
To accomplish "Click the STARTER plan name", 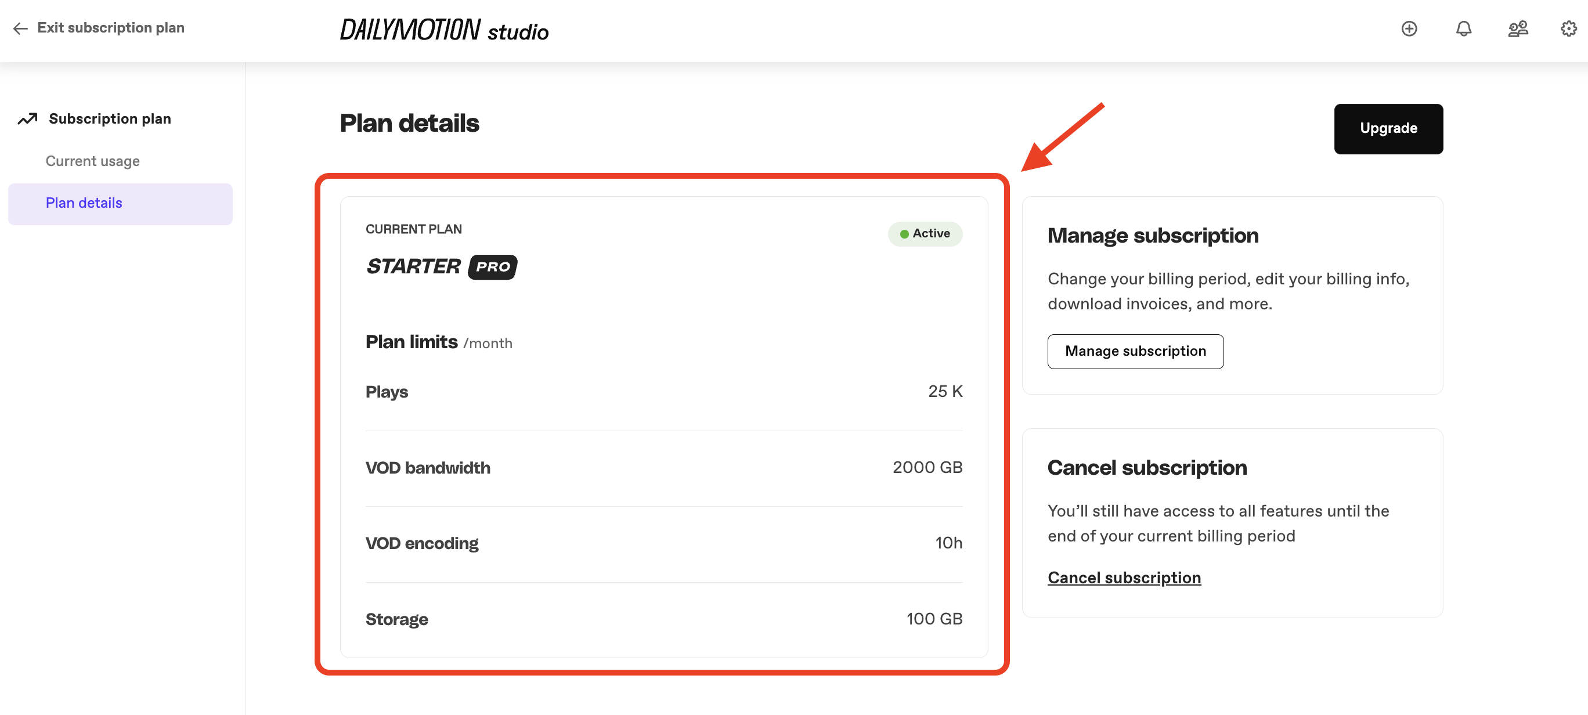I will coord(413,266).
